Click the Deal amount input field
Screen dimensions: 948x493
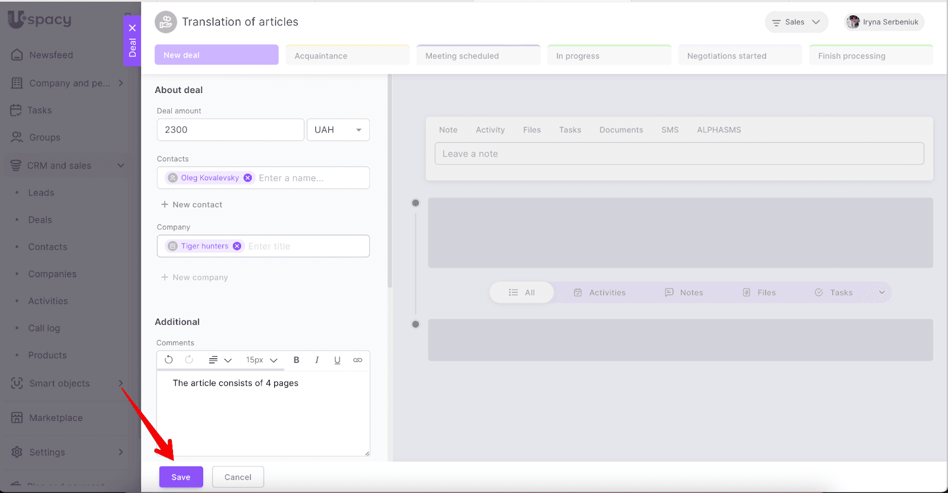pyautogui.click(x=230, y=130)
